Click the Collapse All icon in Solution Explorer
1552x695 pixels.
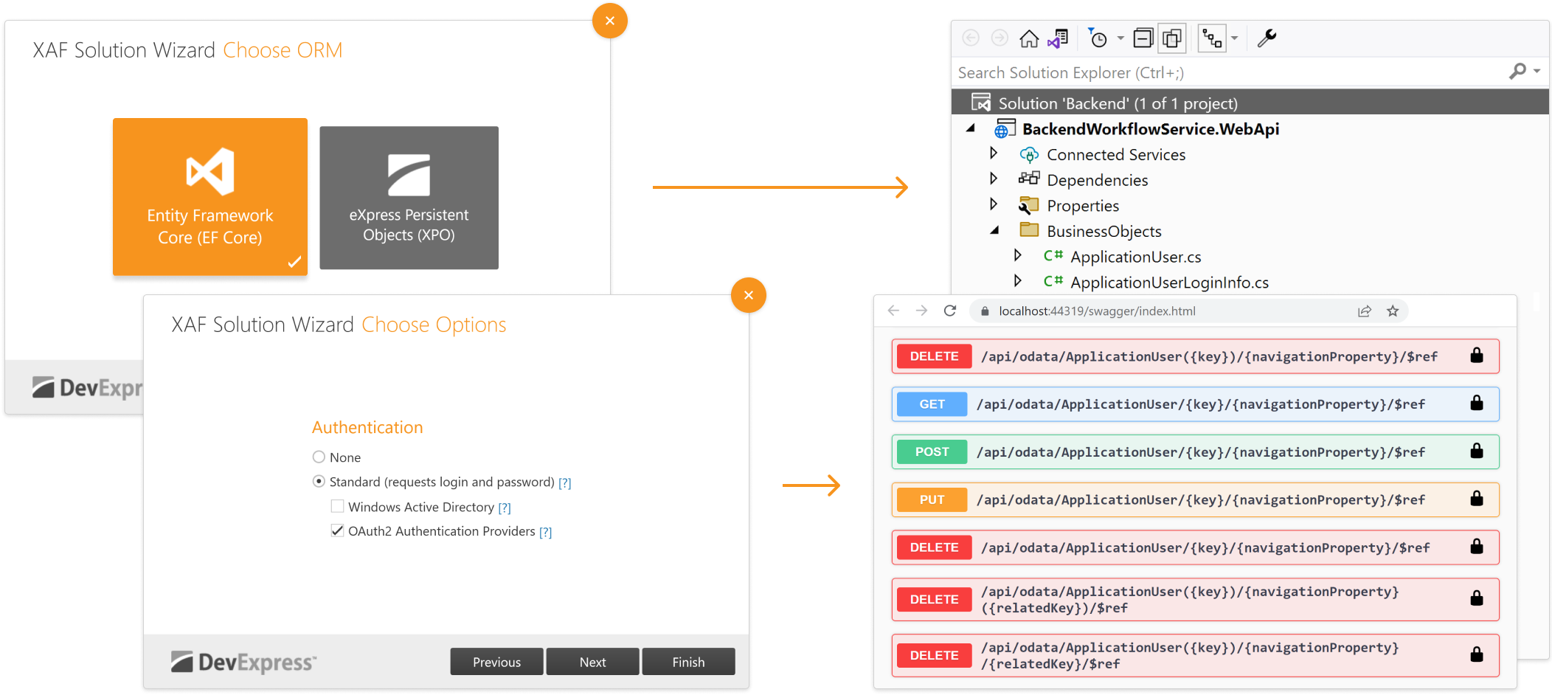pyautogui.click(x=1143, y=38)
